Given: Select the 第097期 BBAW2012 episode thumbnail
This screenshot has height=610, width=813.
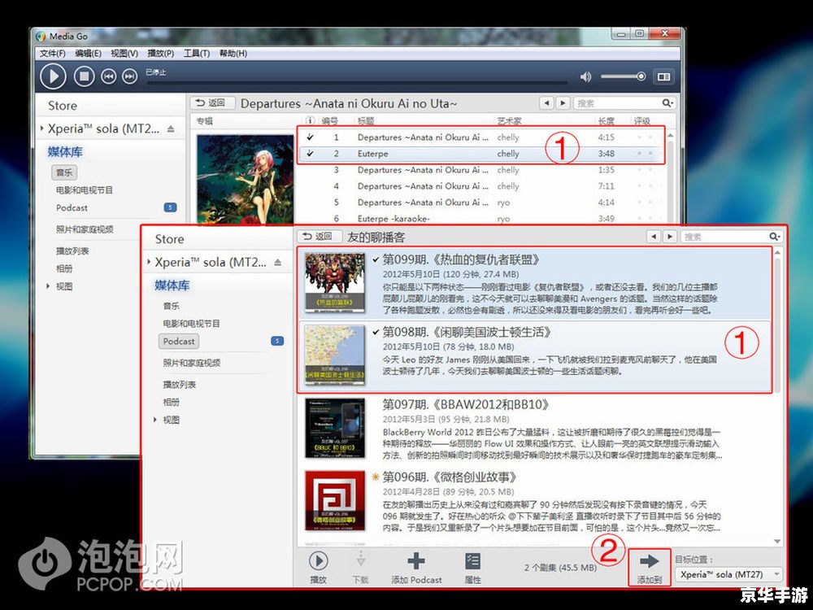Looking at the screenshot, I should (334, 429).
